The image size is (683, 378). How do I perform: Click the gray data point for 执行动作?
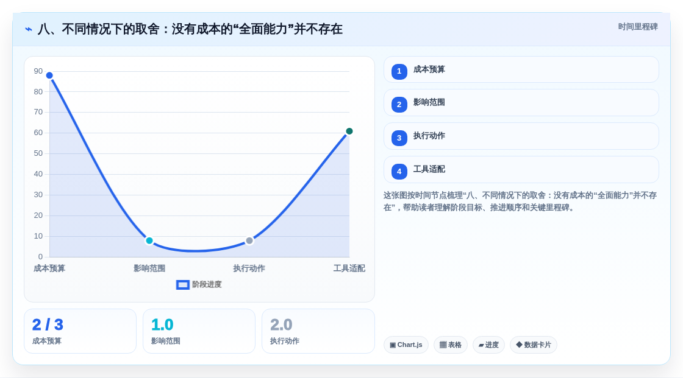tap(249, 240)
